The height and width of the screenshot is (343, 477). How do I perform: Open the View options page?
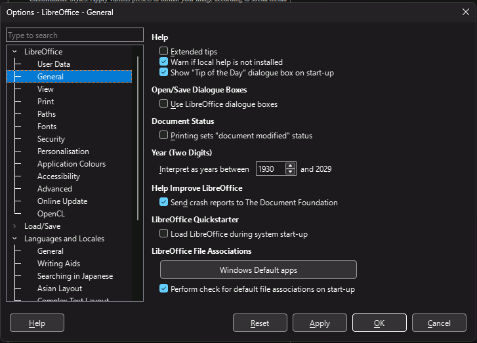coord(46,89)
